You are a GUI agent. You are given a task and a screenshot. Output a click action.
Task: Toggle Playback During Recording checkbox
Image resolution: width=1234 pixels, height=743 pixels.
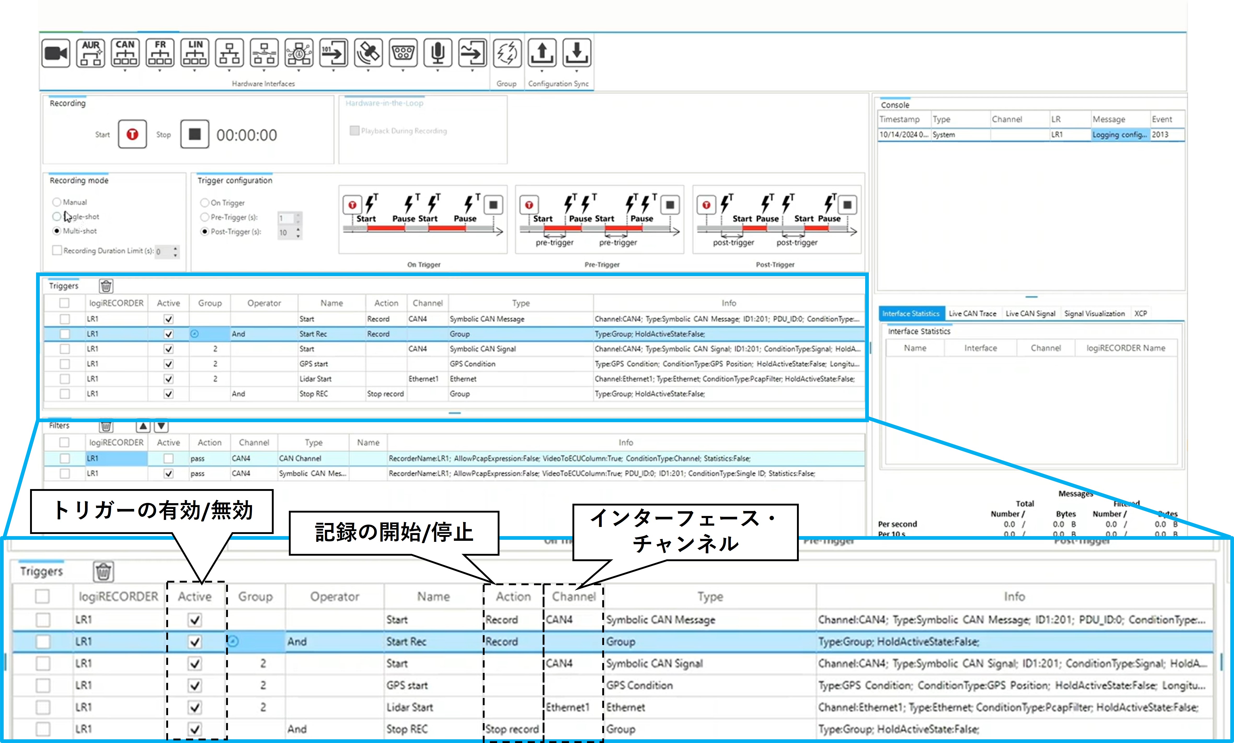point(355,131)
